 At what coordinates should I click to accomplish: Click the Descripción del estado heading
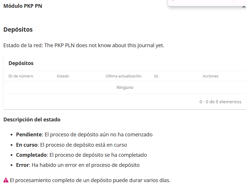(32, 120)
